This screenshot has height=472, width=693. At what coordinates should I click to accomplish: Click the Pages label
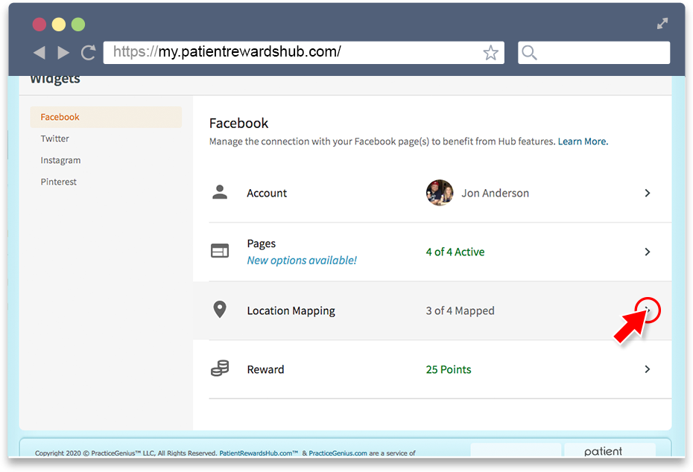(262, 243)
